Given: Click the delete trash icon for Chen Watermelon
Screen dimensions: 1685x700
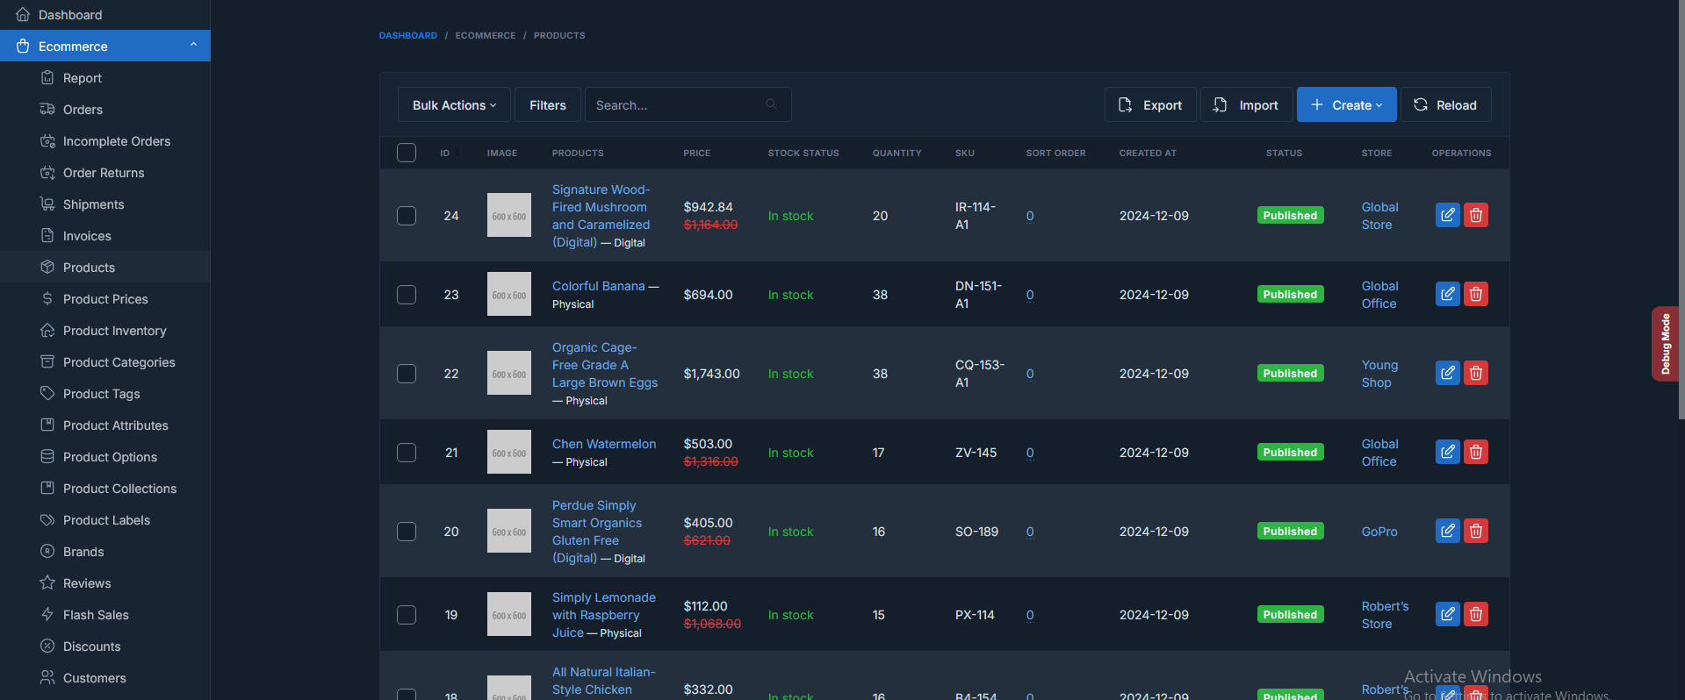Looking at the screenshot, I should coord(1476,452).
